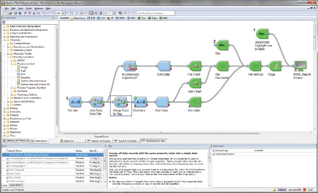The image size is (318, 193).
Task: Click the scissors Cut toolbar icon
Action: point(34,13)
